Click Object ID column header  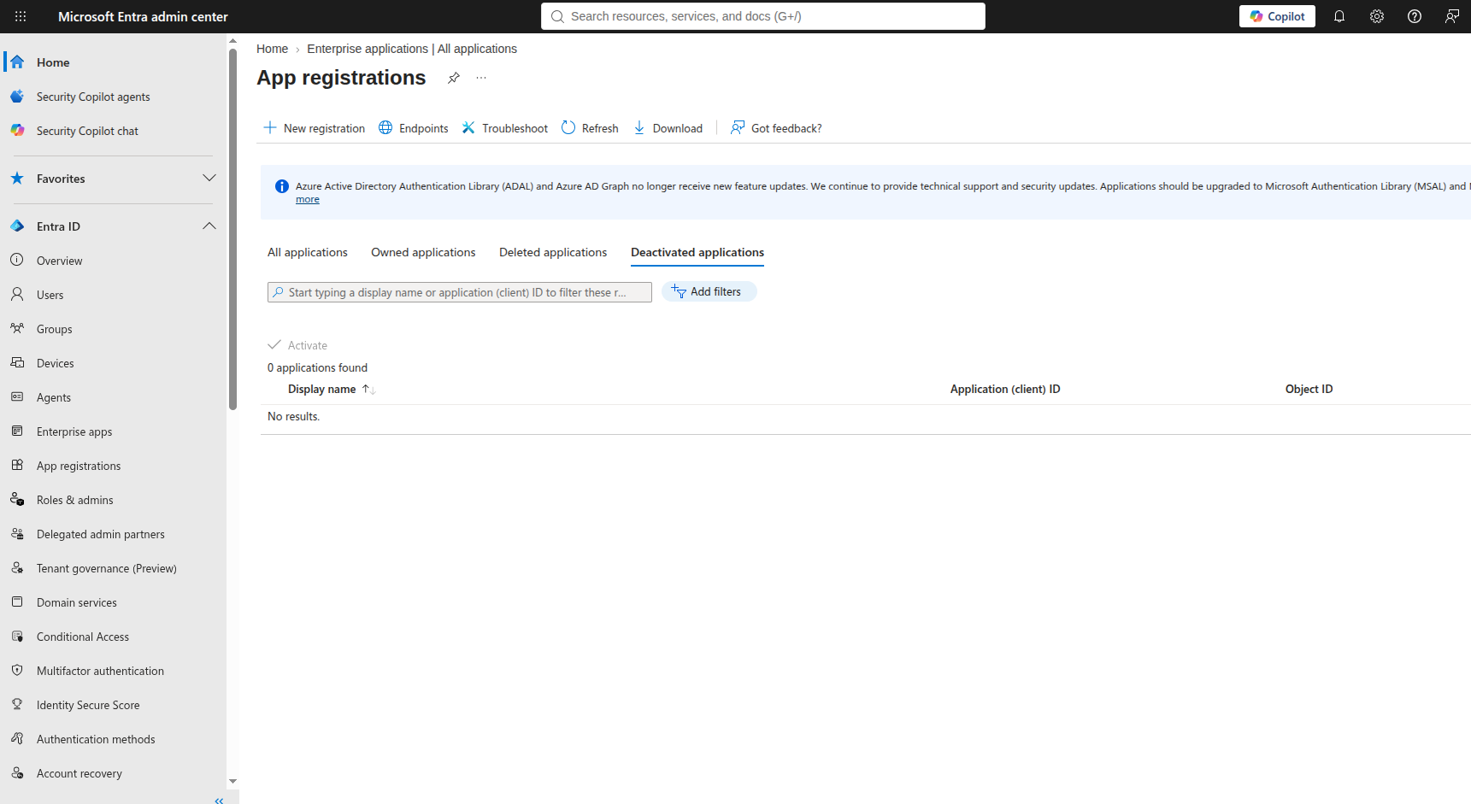(1309, 389)
